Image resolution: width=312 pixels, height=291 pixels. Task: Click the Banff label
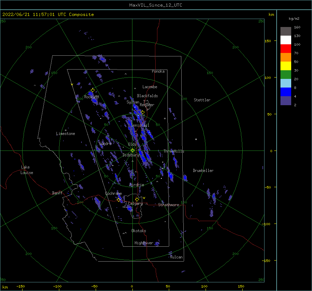click(57, 193)
